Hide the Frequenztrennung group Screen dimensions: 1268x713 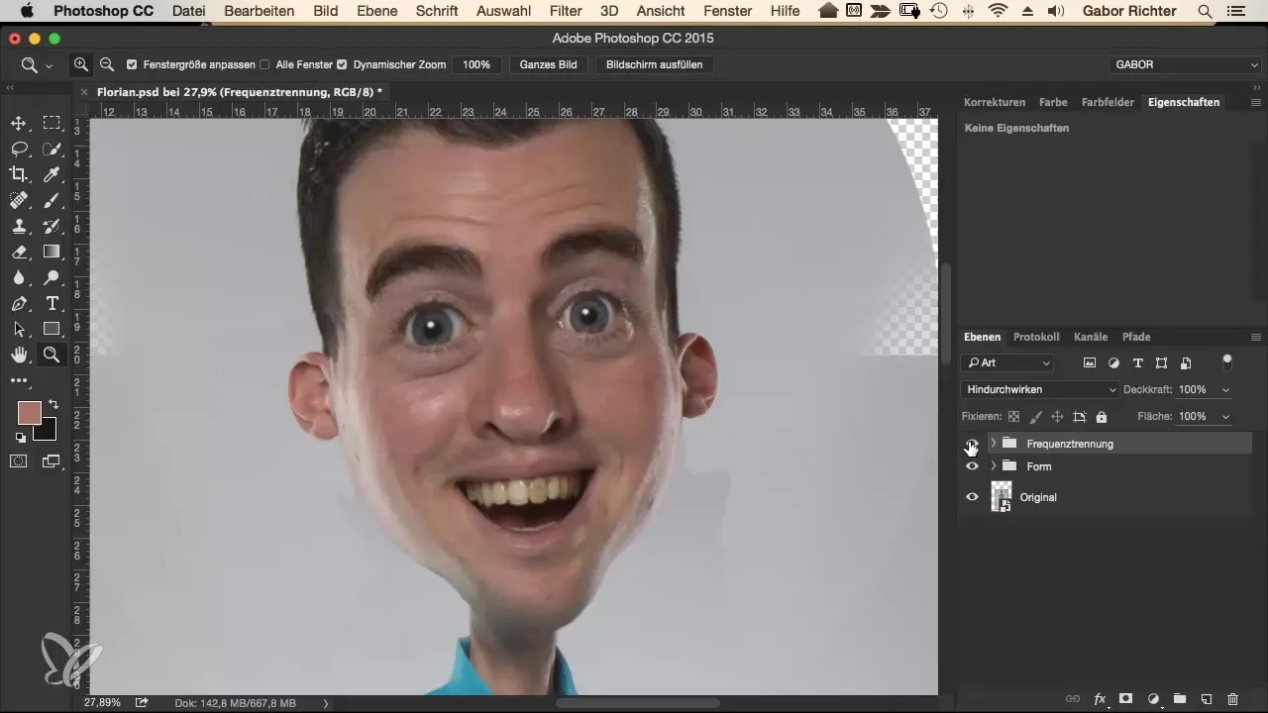tap(972, 444)
